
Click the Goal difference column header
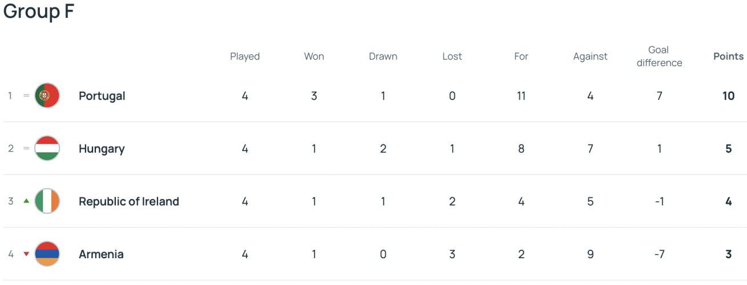click(659, 56)
